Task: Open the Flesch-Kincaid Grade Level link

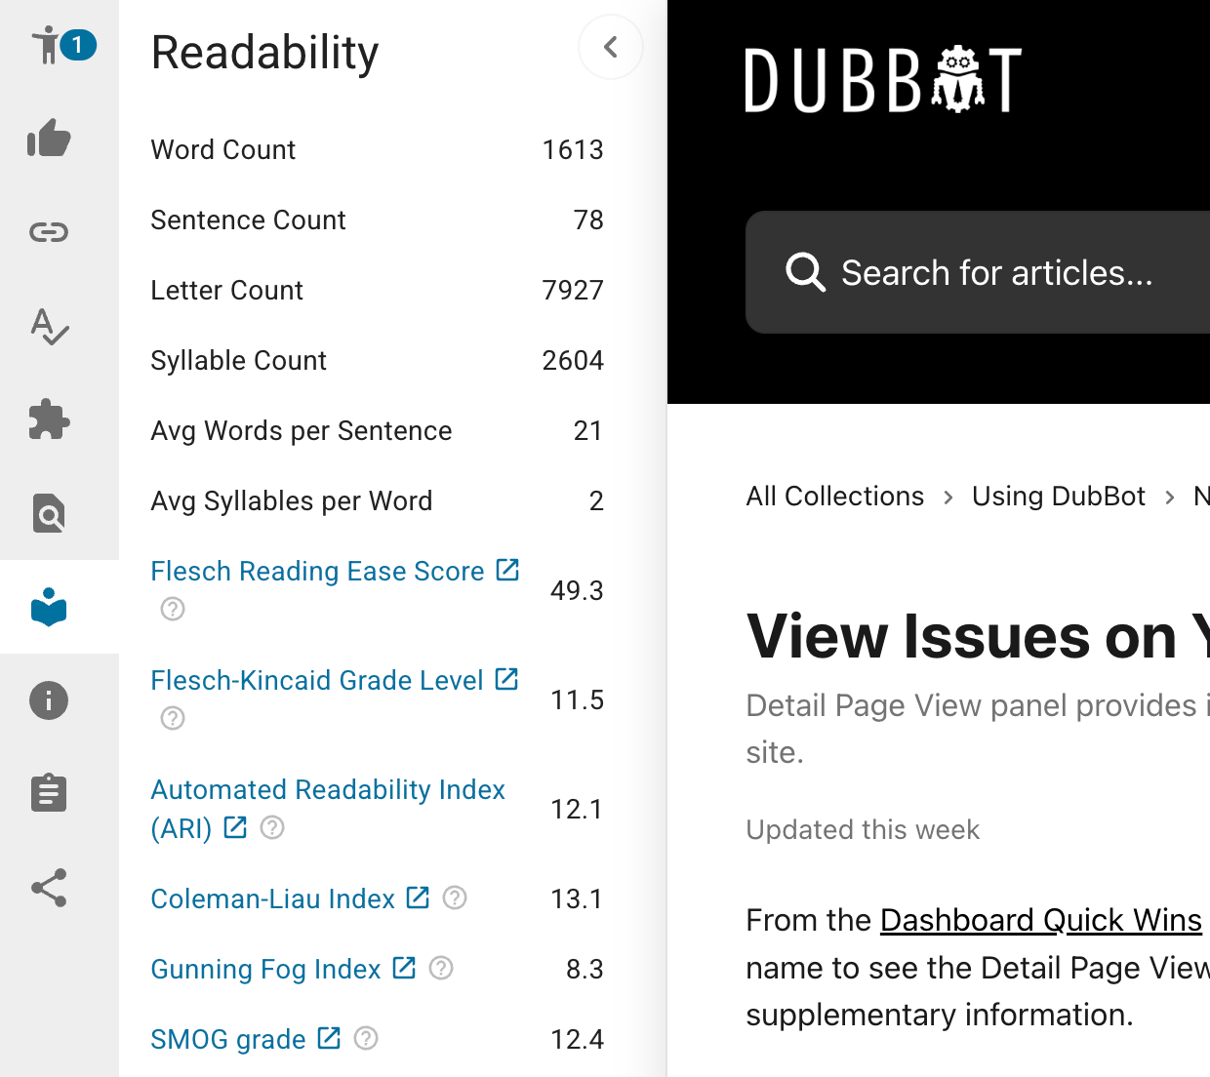Action: tap(317, 680)
